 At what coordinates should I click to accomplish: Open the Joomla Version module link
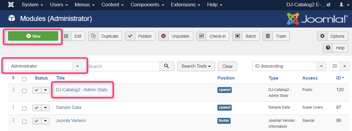click(x=71, y=121)
